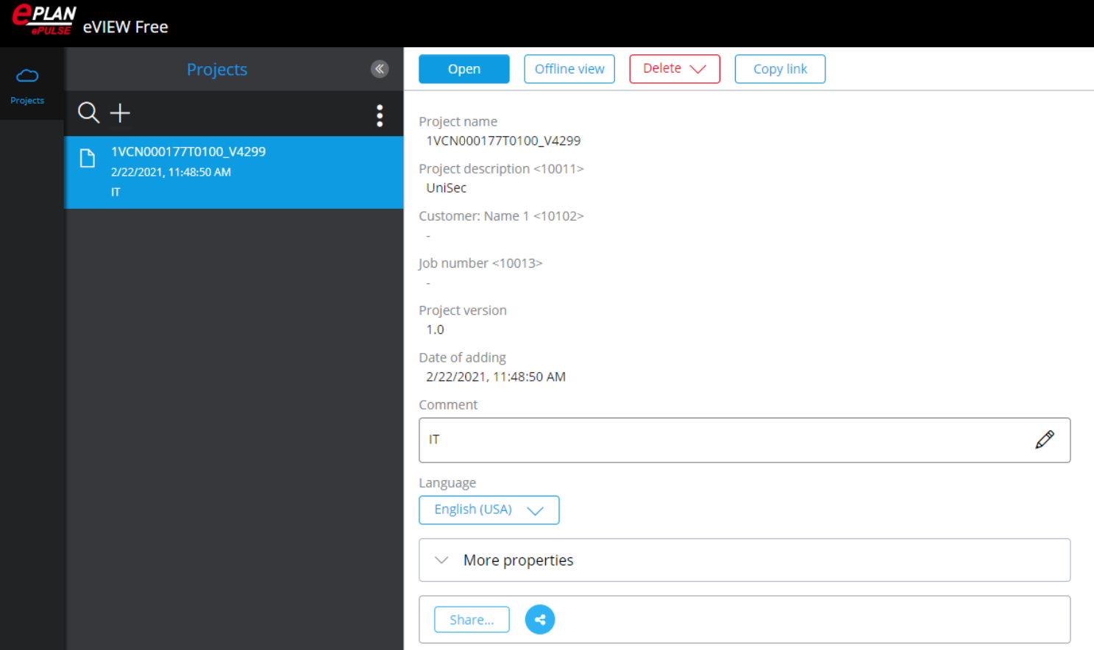Viewport: 1094px width, 650px height.
Task: Add a new project with the plus icon
Action: pos(120,113)
